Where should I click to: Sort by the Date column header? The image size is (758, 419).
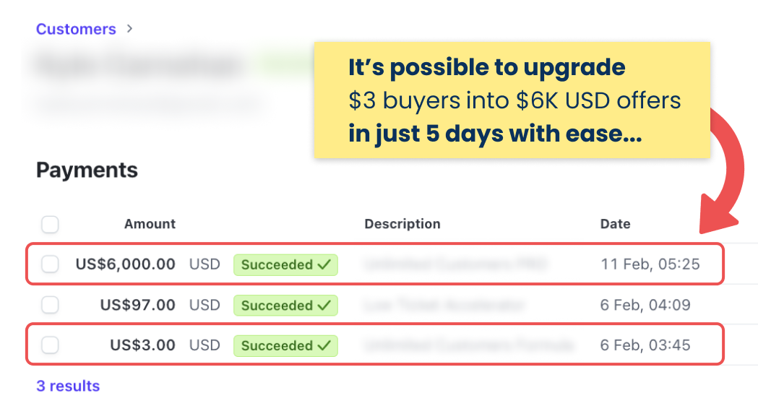coord(616,224)
